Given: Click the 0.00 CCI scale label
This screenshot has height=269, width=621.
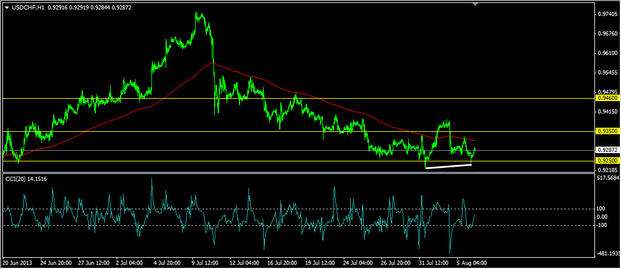Looking at the screenshot, I should [603, 217].
